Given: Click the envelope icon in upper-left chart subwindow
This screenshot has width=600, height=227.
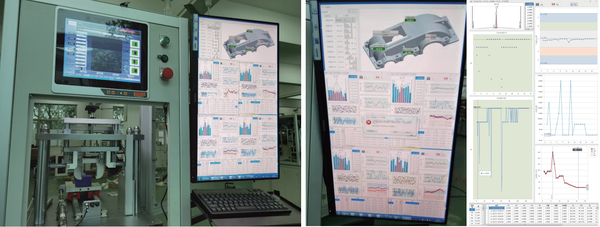Looking at the screenshot, I should [361, 78].
